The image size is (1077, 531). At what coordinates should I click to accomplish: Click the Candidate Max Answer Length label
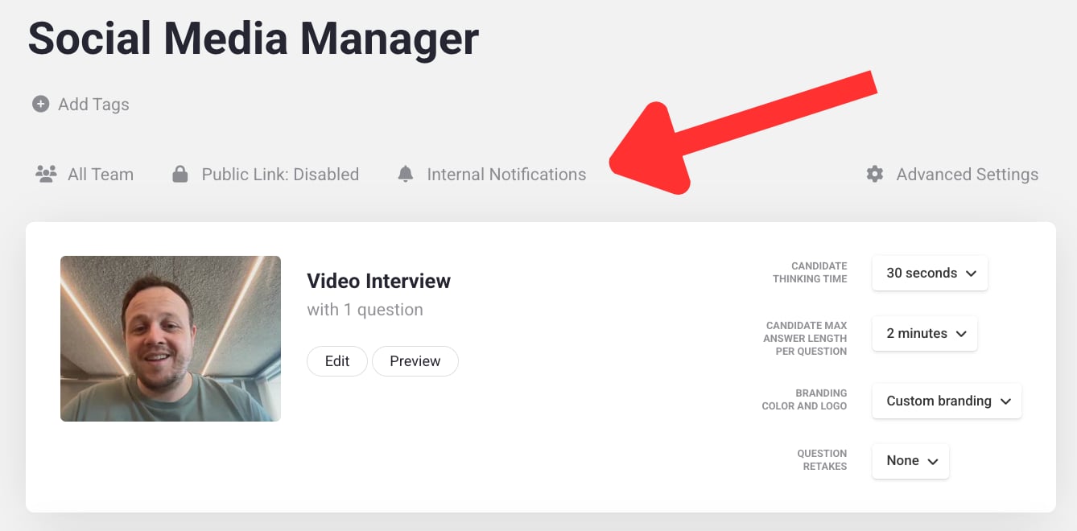point(805,339)
